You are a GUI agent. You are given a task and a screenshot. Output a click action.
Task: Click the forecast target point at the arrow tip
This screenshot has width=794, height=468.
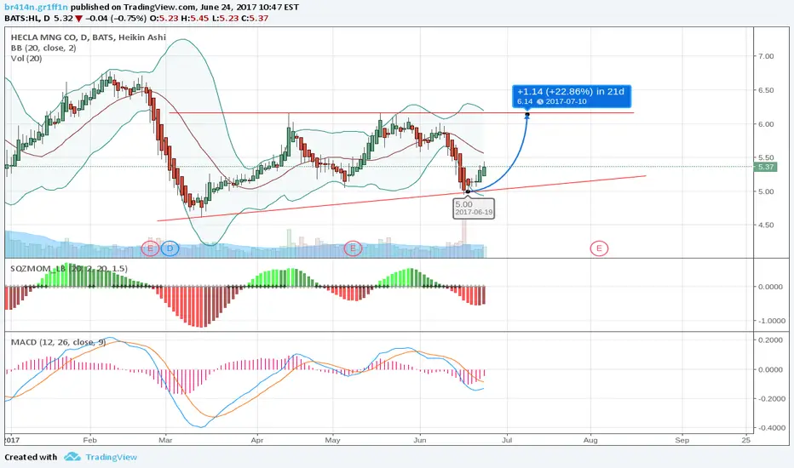pyautogui.click(x=527, y=115)
